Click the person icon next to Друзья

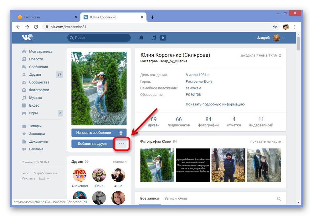(x=24, y=75)
